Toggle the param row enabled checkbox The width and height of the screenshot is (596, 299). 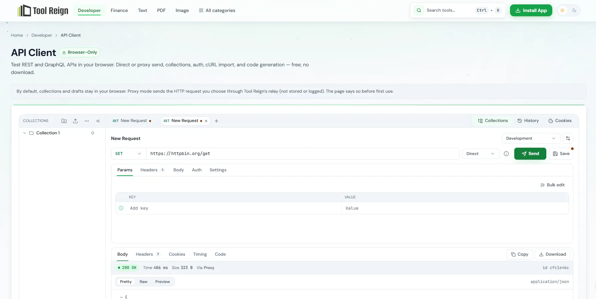121,208
